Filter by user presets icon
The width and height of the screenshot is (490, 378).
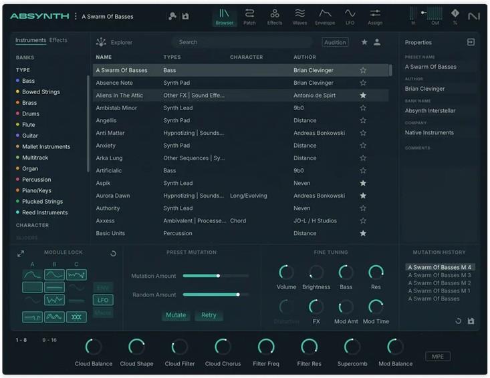pos(377,42)
